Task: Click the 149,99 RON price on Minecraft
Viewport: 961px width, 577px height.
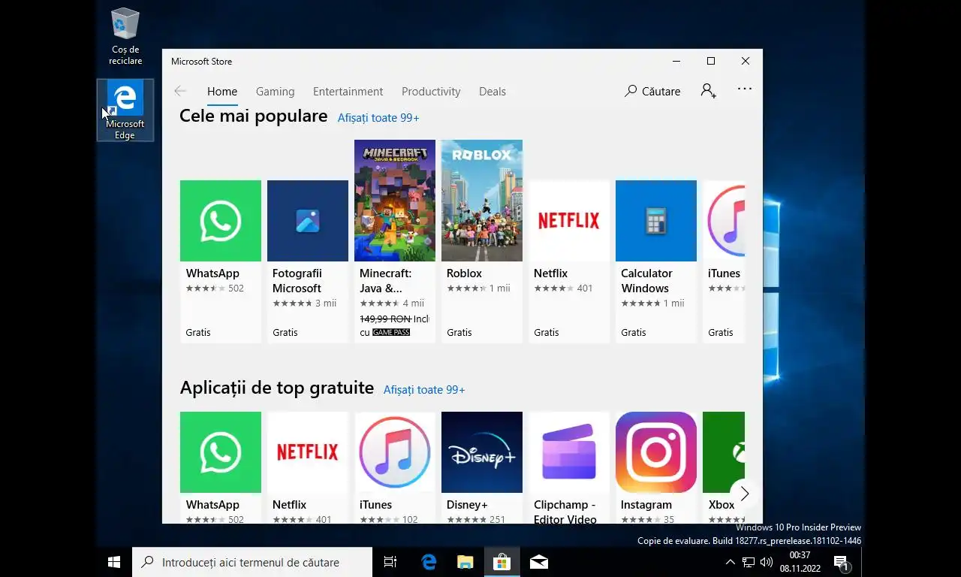Action: (x=385, y=319)
